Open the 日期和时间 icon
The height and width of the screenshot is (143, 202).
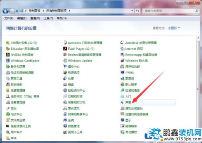coord(65,96)
